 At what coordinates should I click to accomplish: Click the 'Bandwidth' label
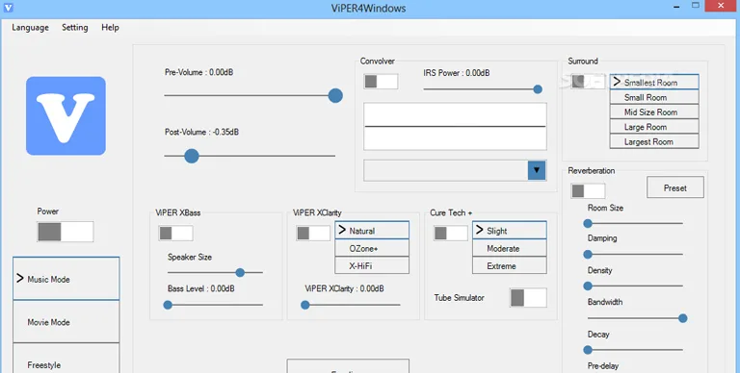click(x=604, y=302)
